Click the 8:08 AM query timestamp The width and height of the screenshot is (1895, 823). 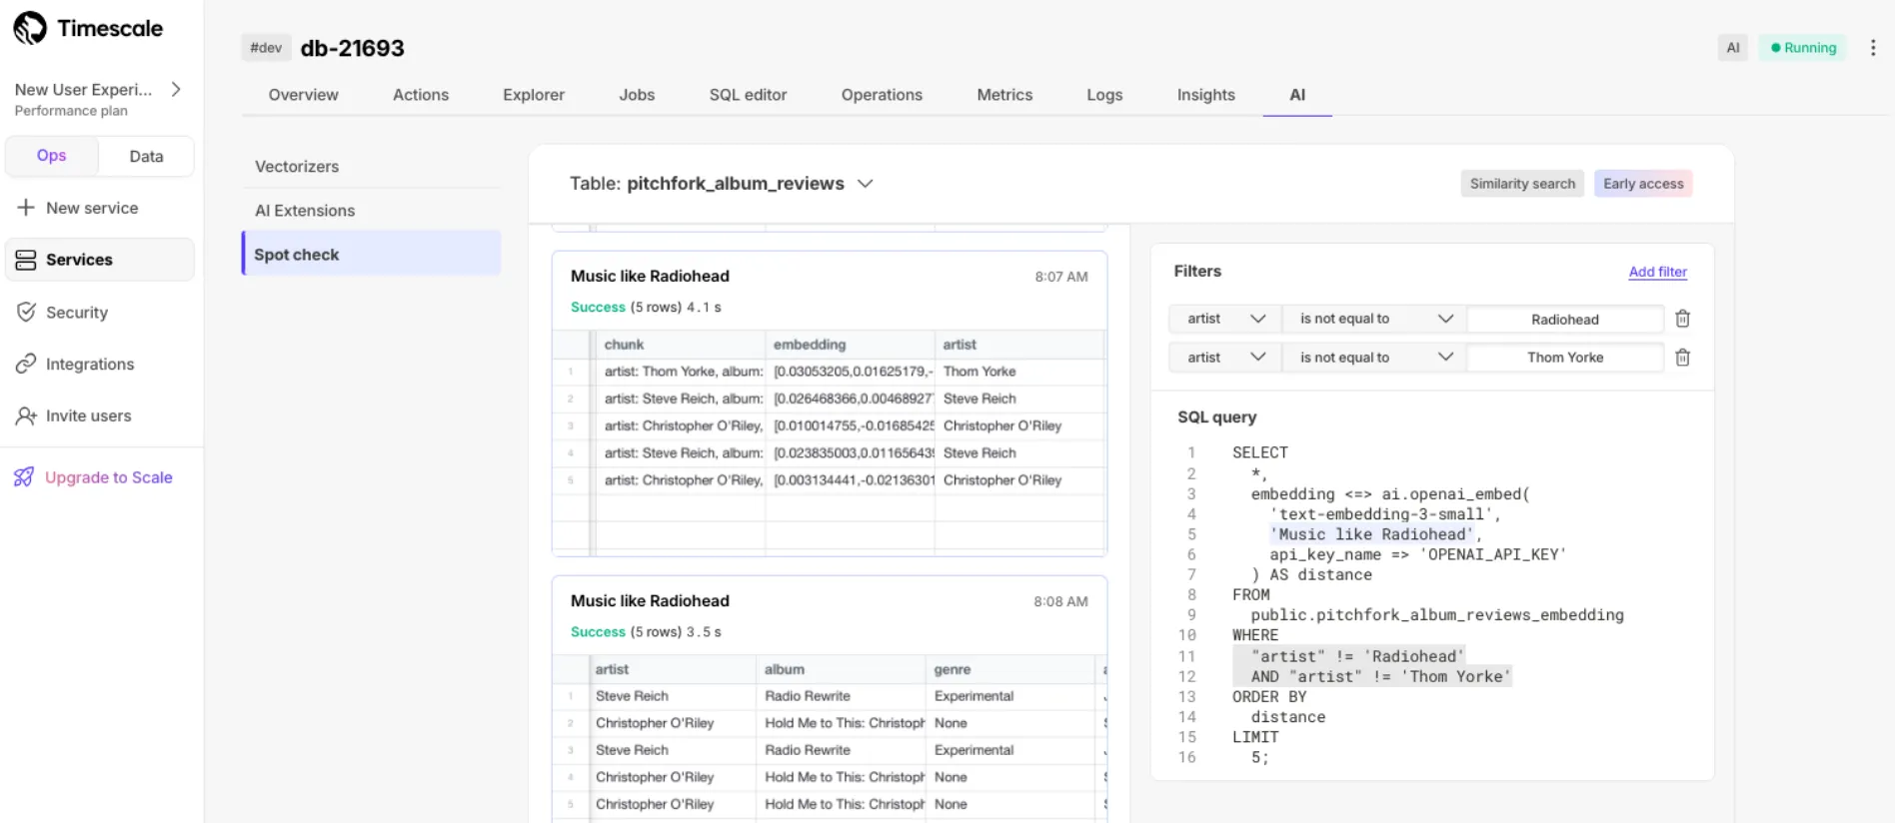click(x=1060, y=601)
